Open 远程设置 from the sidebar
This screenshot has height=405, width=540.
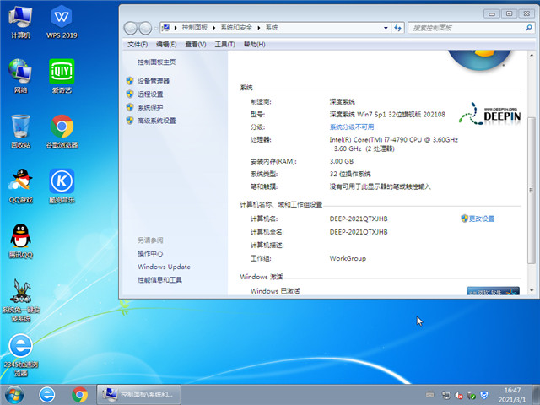150,94
